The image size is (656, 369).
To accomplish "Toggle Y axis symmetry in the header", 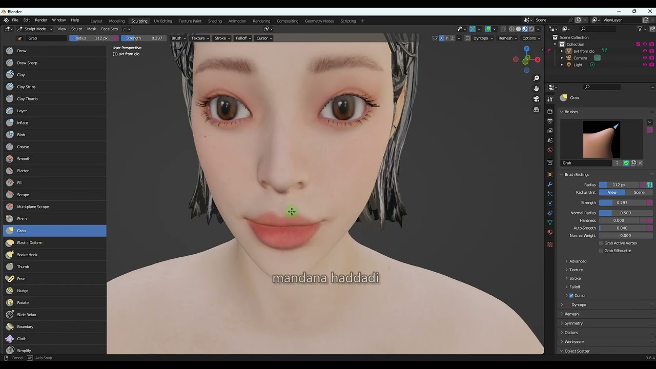I will tap(447, 38).
